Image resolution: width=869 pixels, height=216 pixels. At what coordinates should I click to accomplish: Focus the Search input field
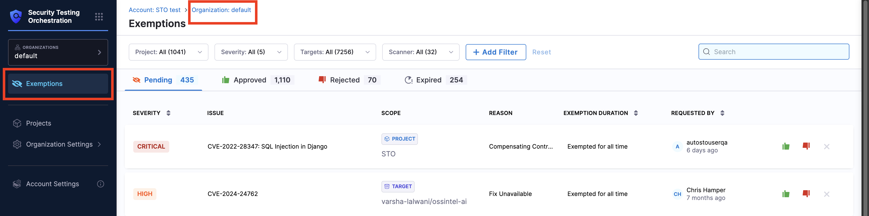(x=776, y=52)
